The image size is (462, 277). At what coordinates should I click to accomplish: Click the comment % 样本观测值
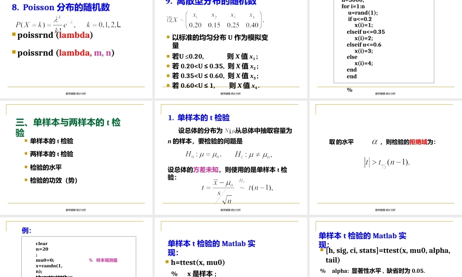(x=103, y=260)
